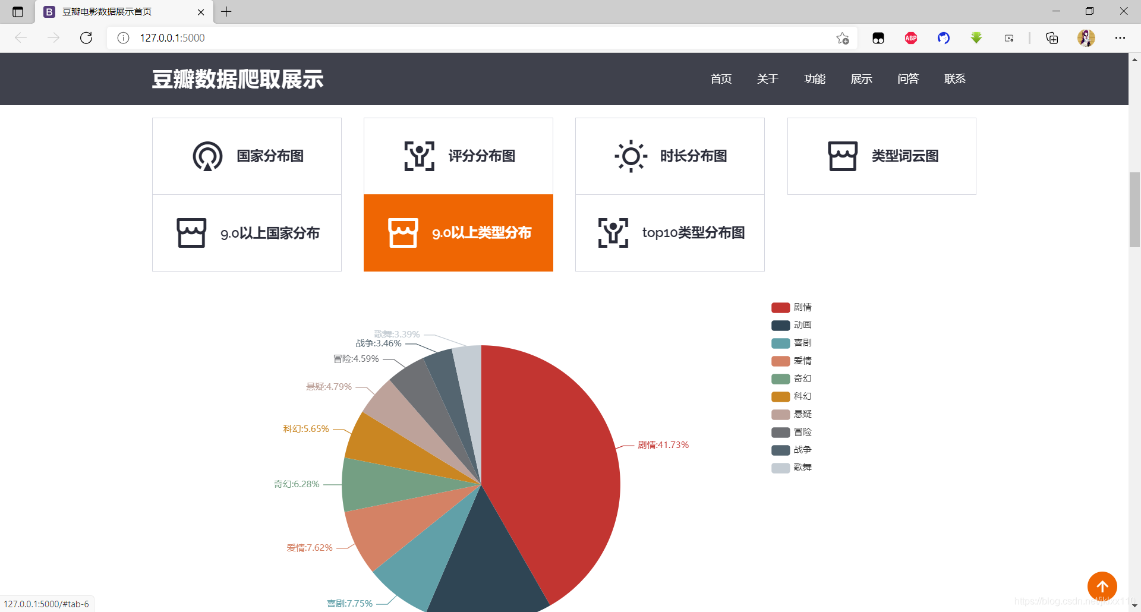1141x612 pixels.
Task: Click the top10类型分布图 bracket icon
Action: pos(613,233)
